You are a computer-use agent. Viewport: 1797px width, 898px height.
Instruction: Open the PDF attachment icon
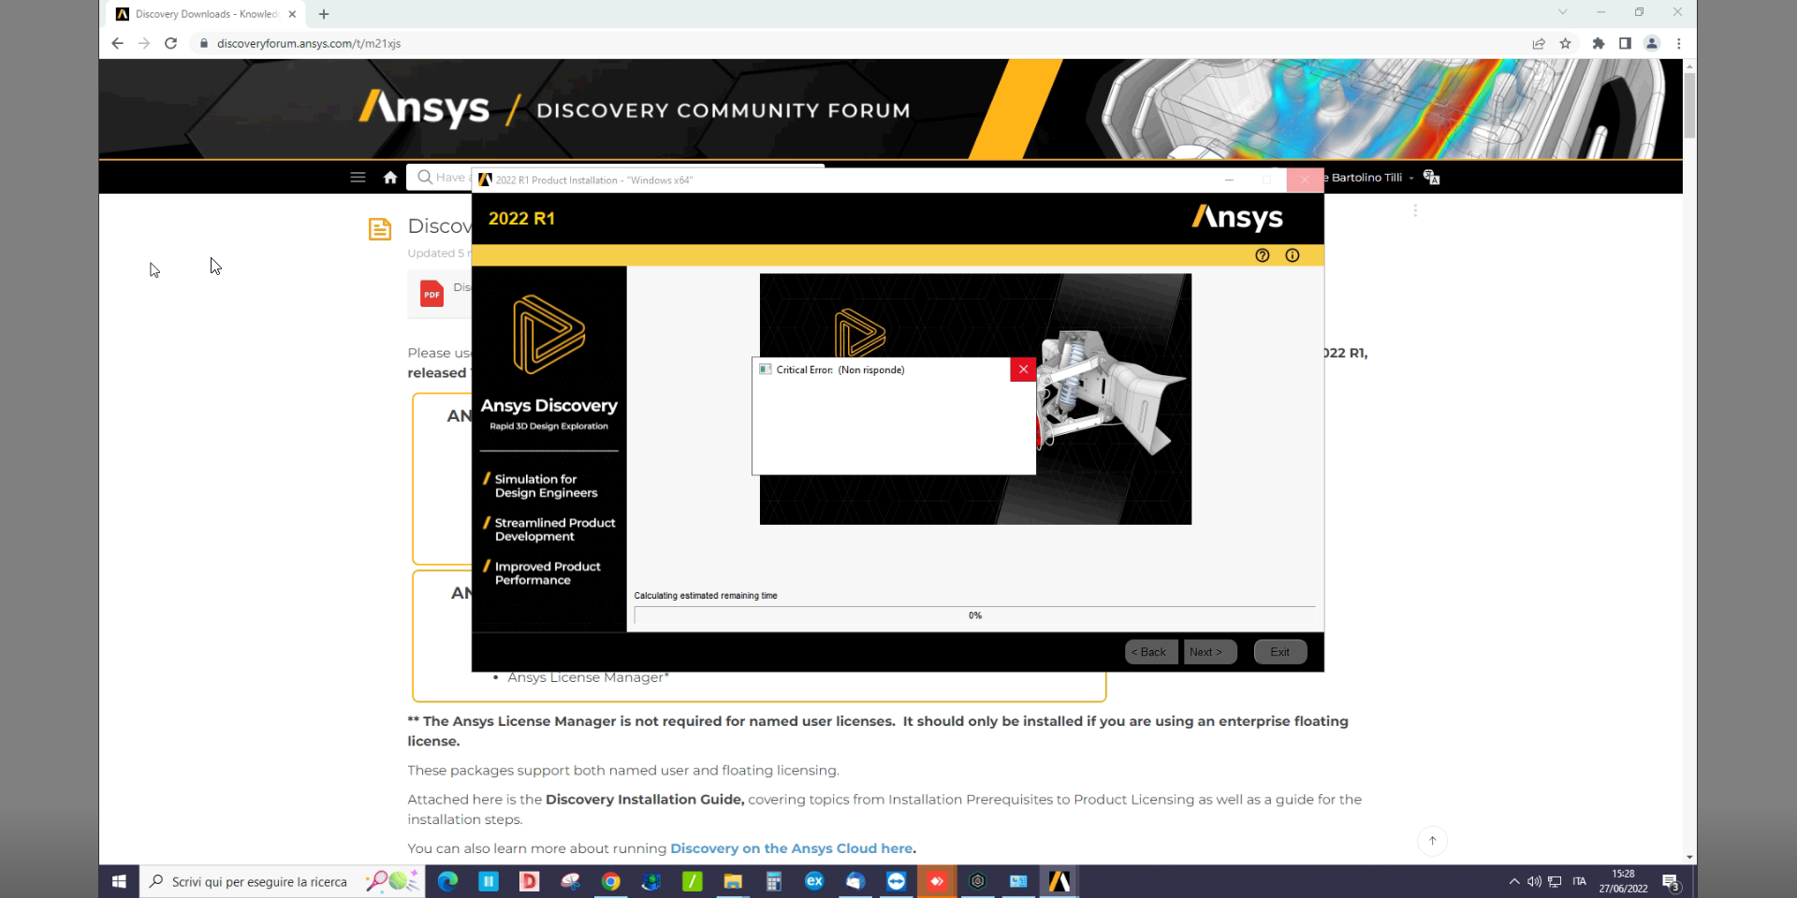pos(431,294)
